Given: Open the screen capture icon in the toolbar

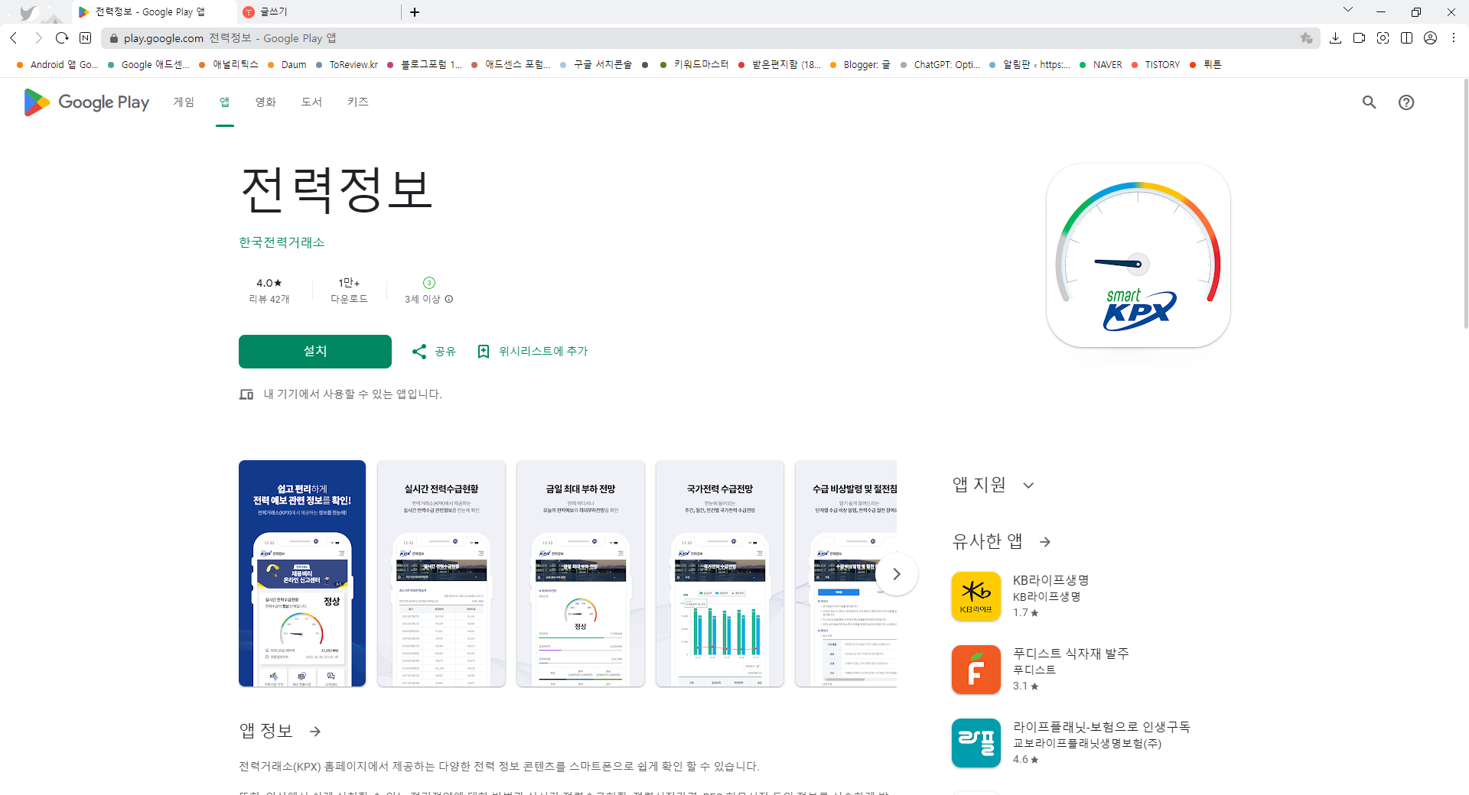Looking at the screenshot, I should coord(1383,37).
